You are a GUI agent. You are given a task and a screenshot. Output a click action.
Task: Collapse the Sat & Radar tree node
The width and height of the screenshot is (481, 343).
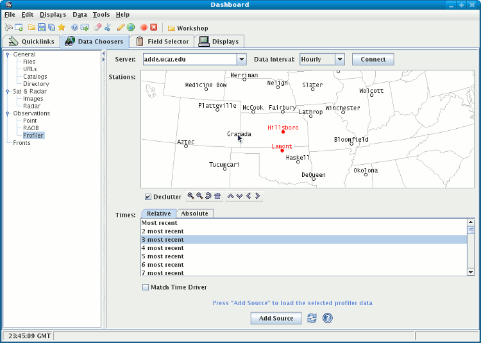(7, 92)
